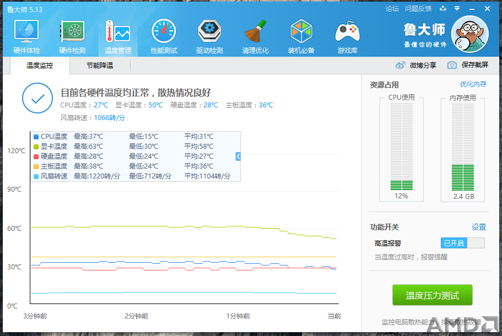The image size is (502, 336).
Task: Click the 优化内存 optimize memory link
Action: 473,84
